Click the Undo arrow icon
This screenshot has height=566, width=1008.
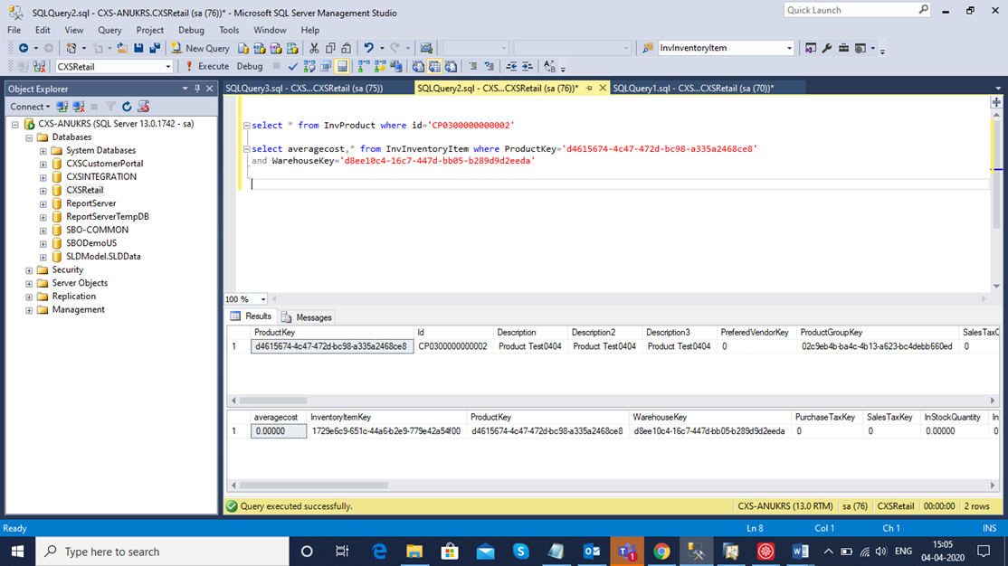tap(368, 48)
